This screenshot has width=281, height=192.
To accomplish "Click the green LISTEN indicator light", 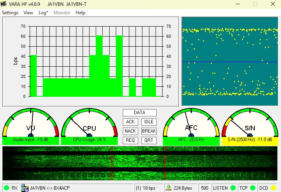I will (233, 188).
